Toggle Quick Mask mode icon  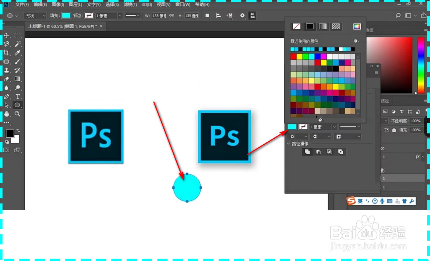tap(6, 150)
